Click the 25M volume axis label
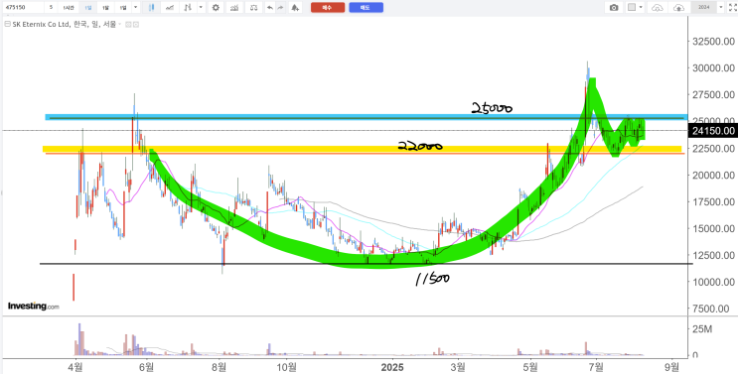This screenshot has height=374, width=738. click(702, 329)
